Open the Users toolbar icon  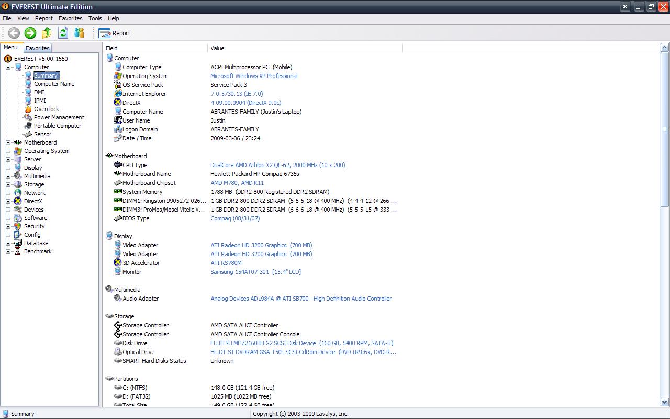[x=79, y=33]
